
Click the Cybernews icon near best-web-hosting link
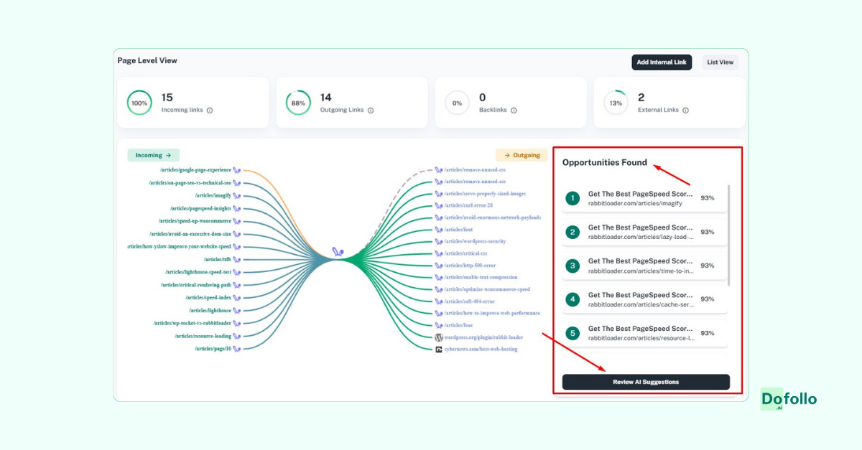[439, 350]
